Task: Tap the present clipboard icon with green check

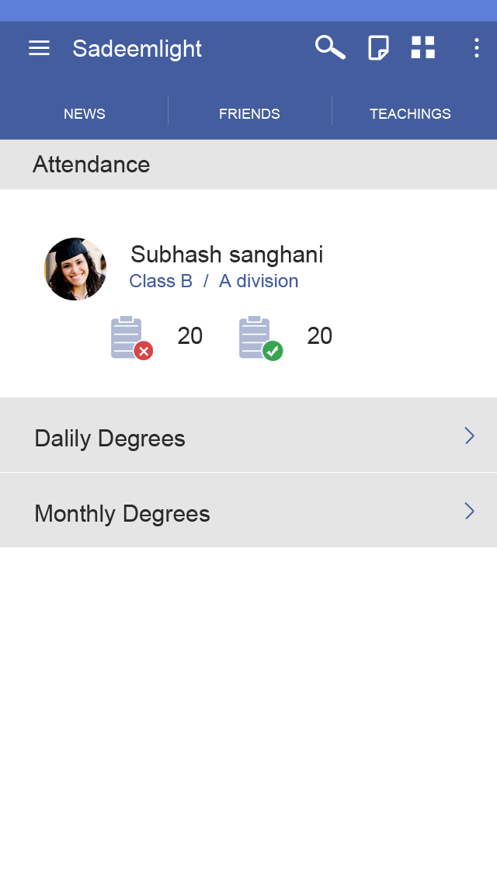Action: coord(261,338)
